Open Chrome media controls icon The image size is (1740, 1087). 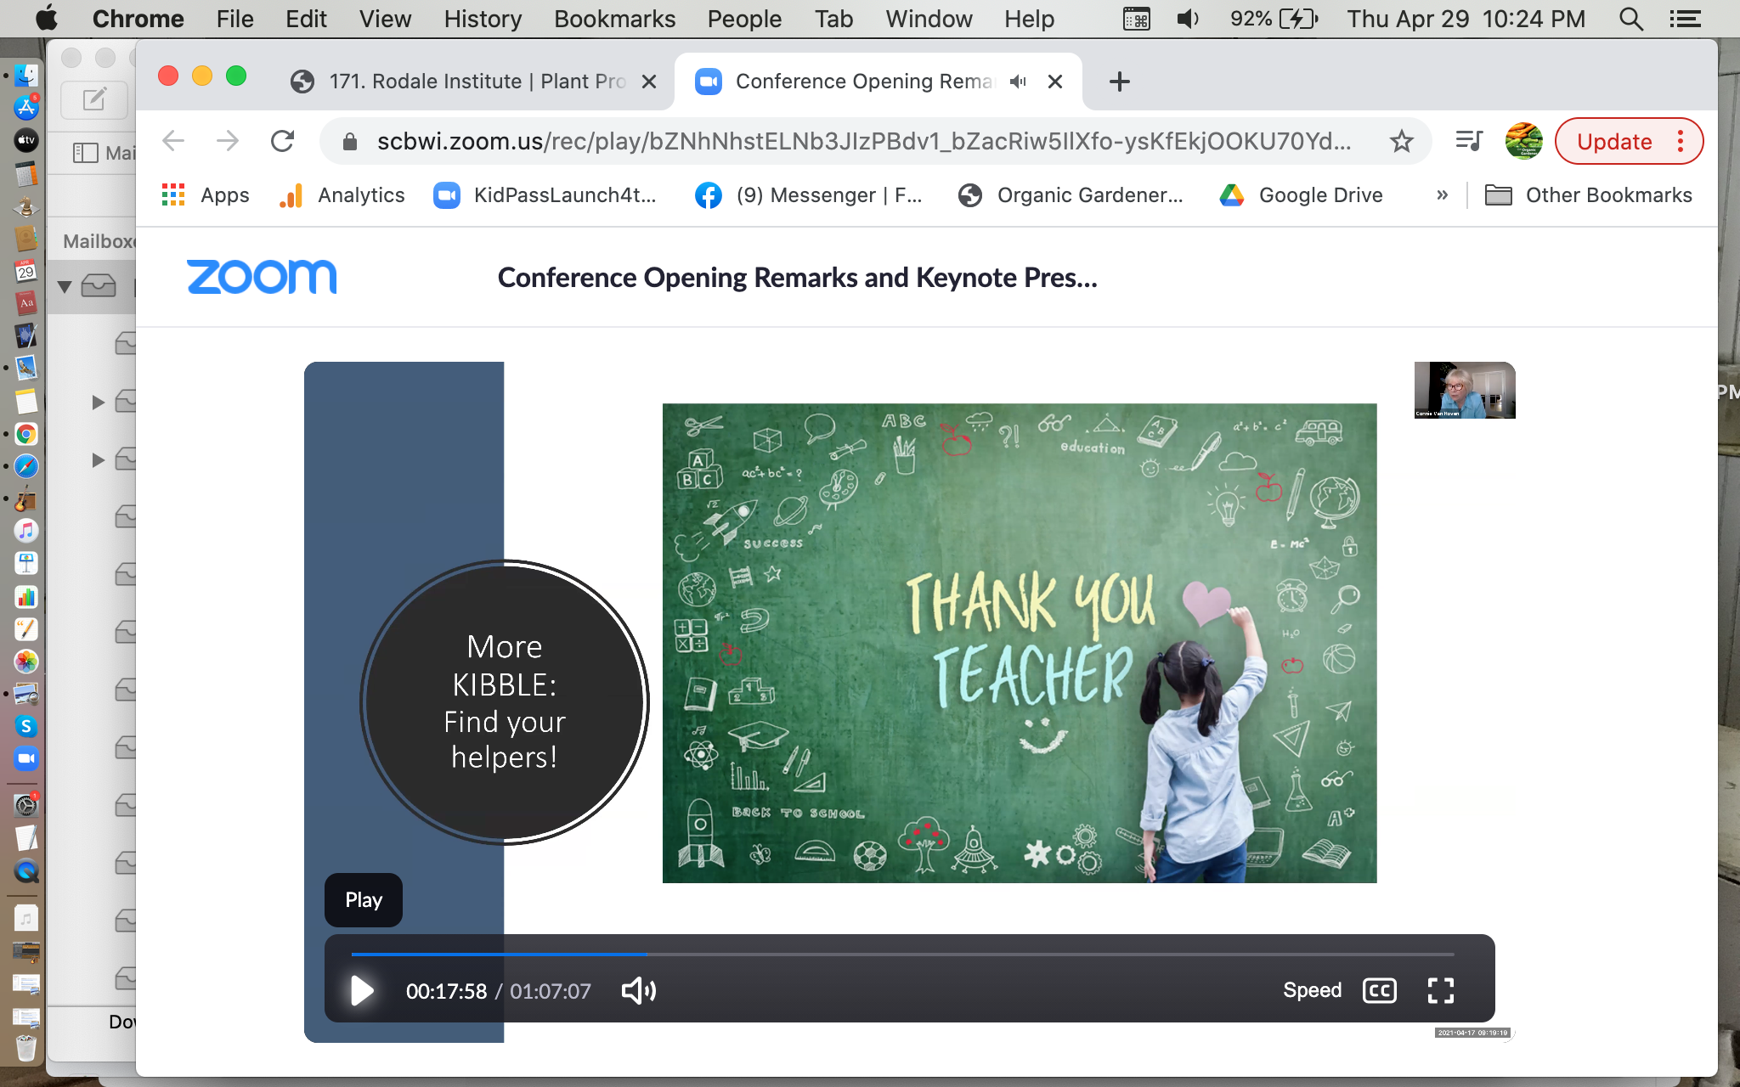[1469, 141]
